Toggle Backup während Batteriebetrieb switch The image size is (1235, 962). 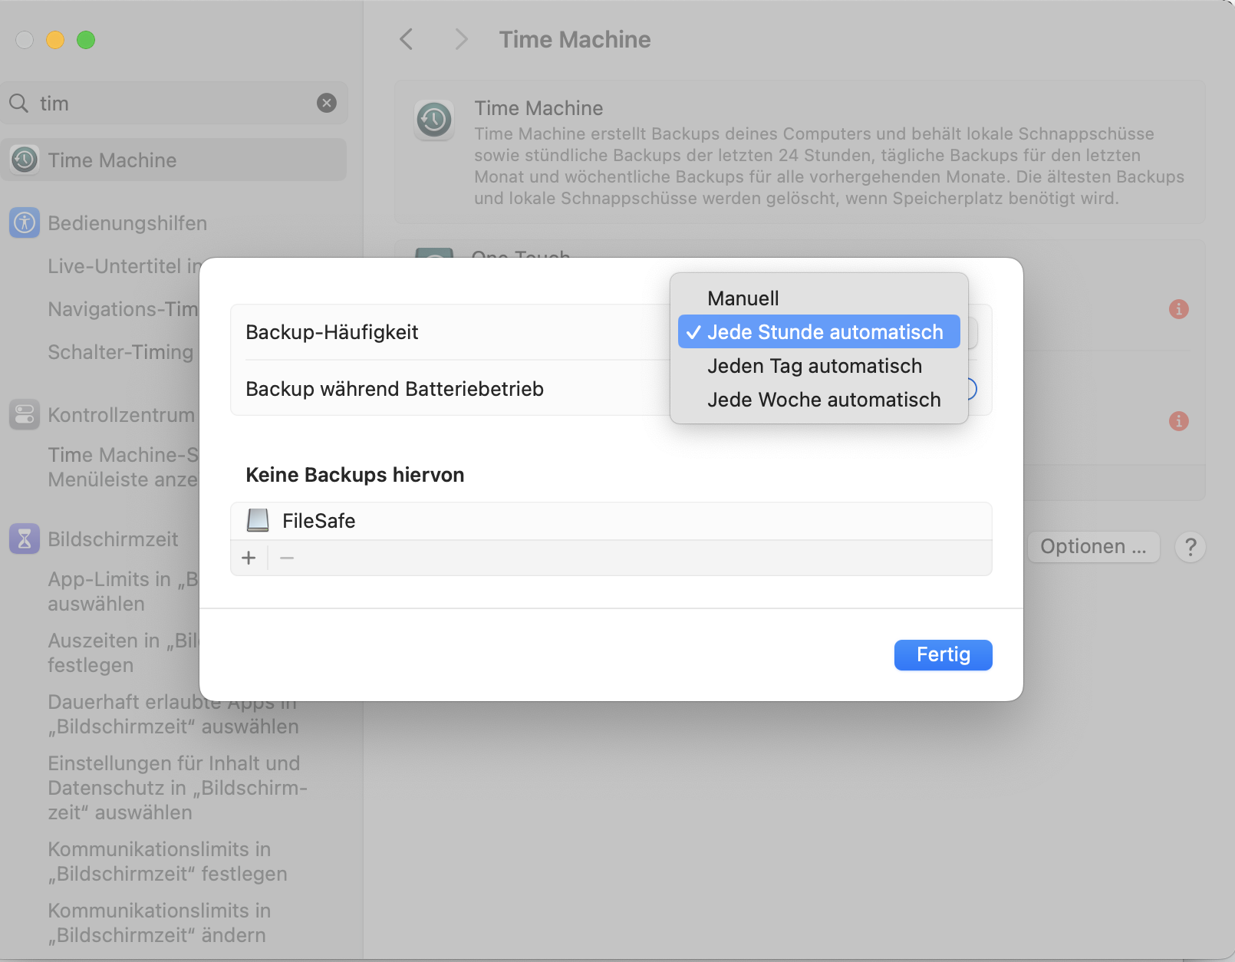[x=970, y=389]
